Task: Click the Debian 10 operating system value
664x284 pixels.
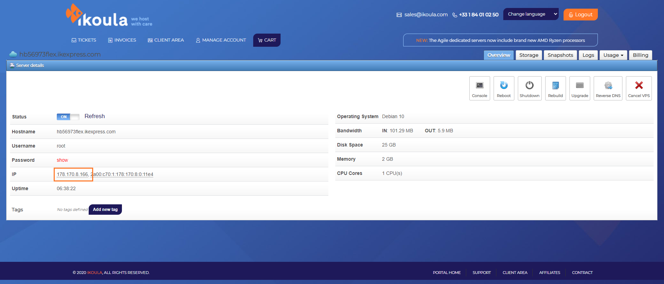Action: 393,116
